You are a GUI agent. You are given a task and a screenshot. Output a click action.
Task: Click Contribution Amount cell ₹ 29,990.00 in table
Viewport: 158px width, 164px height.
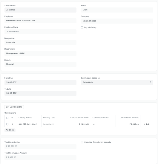(79, 124)
